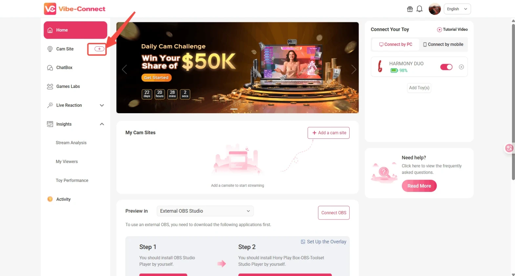Switch to Connect by mobile tab

[443, 44]
